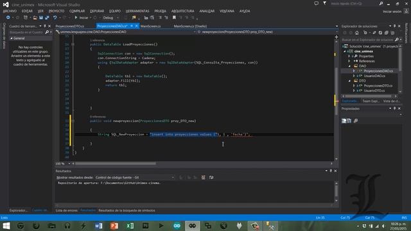
Task: Click the Save file toolbar icon
Action: pos(41,17)
